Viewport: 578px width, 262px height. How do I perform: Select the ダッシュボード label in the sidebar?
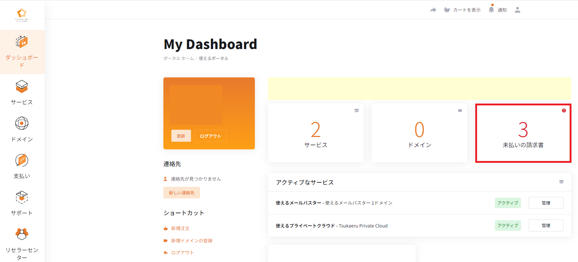tap(22, 61)
